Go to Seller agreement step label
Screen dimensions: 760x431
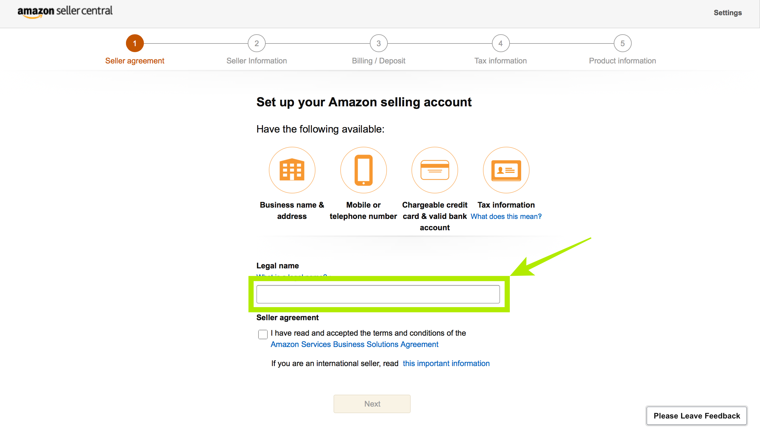pyautogui.click(x=135, y=61)
